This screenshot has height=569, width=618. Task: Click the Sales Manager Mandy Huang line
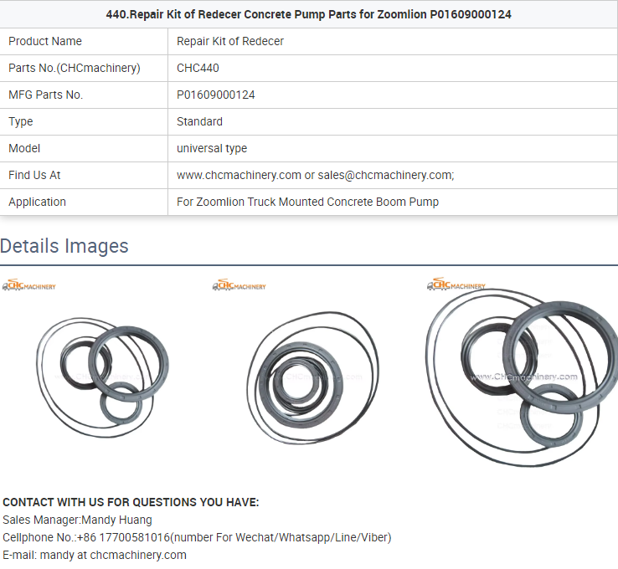[77, 520]
